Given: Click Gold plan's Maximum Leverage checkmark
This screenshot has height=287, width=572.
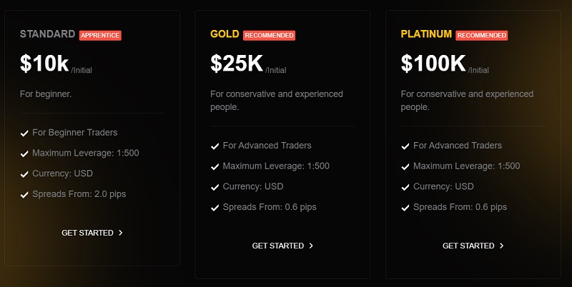Looking at the screenshot, I should pos(214,166).
